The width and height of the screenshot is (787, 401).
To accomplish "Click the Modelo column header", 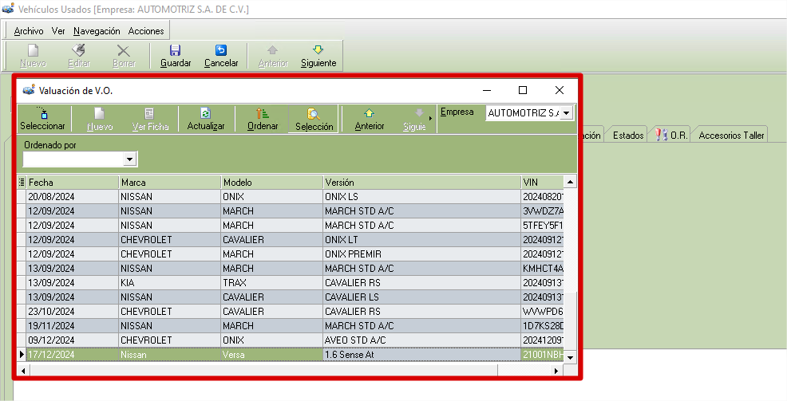I will [271, 182].
